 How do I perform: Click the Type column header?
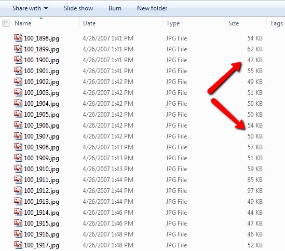[x=173, y=23]
